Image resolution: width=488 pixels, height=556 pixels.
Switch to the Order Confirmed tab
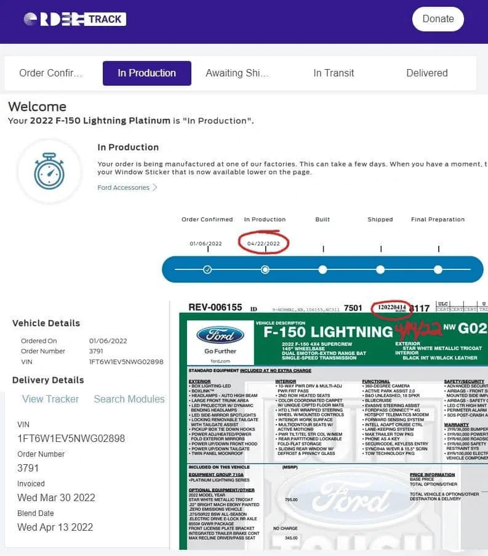(50, 73)
